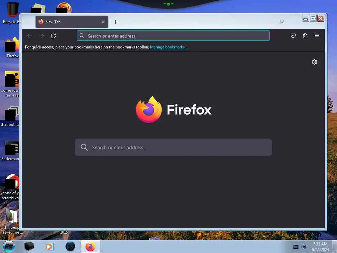Image resolution: width=337 pixels, height=253 pixels.
Task: Open the 'some russ' desktop icon
Action: click(10, 84)
